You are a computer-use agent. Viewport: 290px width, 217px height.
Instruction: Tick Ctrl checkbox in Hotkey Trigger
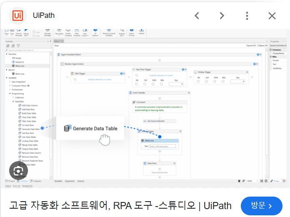206,81
